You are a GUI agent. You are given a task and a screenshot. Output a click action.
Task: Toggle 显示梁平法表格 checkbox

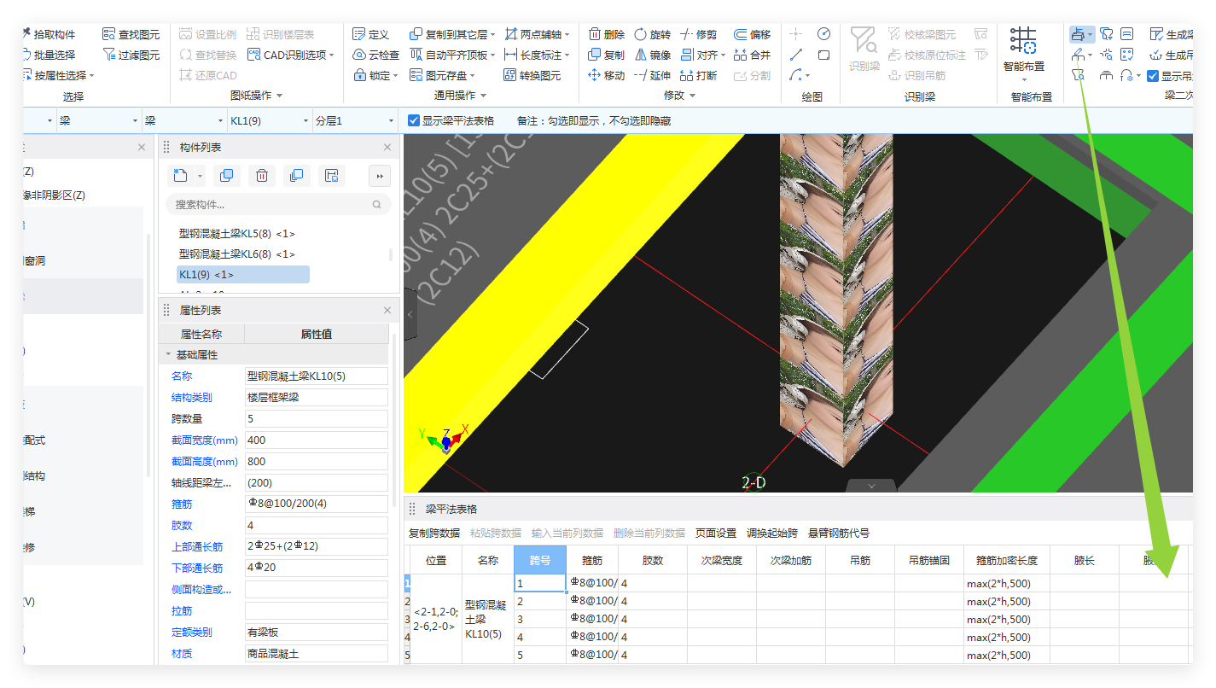tap(414, 121)
